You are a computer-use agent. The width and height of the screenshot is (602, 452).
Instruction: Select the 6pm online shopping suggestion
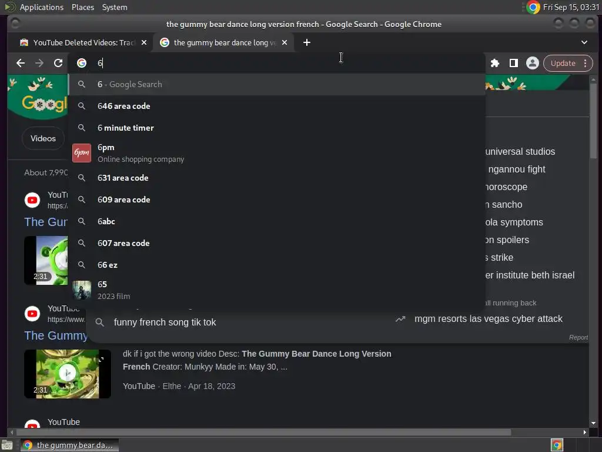click(276, 153)
